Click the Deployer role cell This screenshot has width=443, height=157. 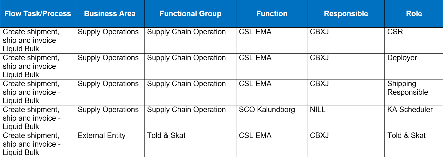tap(414, 66)
